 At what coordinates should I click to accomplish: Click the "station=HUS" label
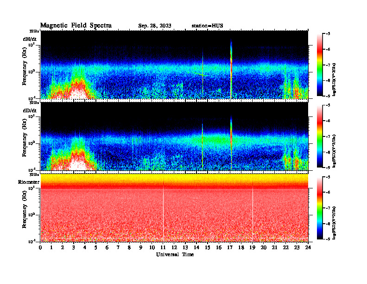click(208, 26)
